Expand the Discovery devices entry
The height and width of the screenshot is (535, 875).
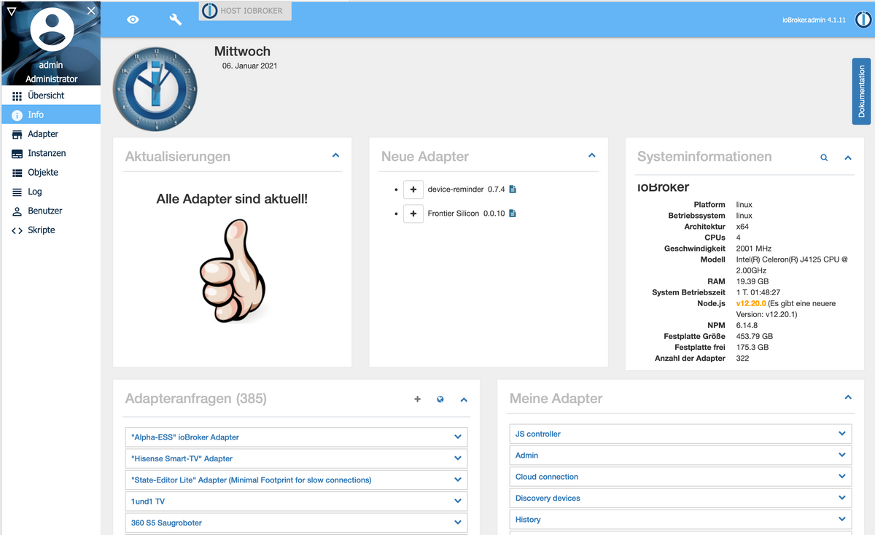click(680, 499)
